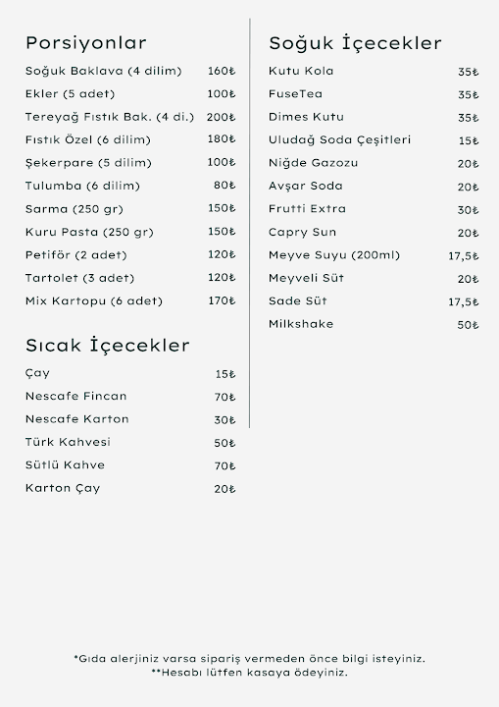Choose the Milkshake entry
The image size is (499, 707).
pos(301,324)
